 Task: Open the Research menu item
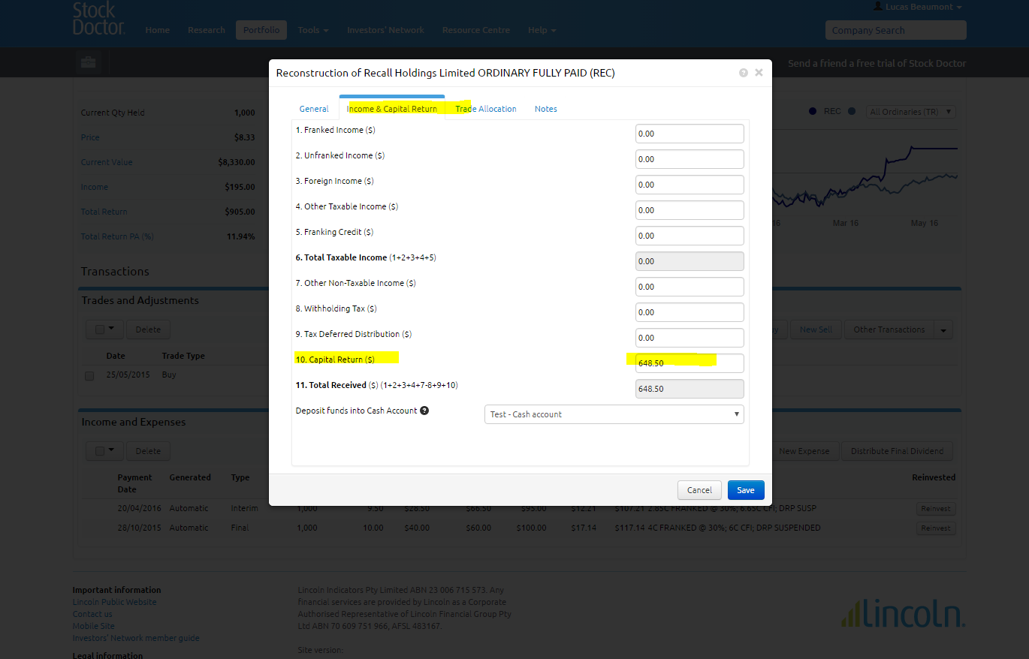tap(207, 30)
